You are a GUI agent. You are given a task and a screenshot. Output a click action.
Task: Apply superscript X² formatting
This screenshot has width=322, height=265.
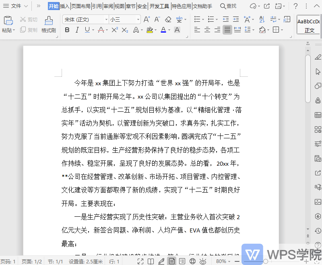115,30
